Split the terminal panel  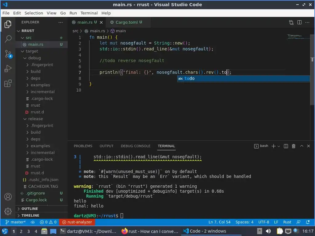tap(286, 146)
